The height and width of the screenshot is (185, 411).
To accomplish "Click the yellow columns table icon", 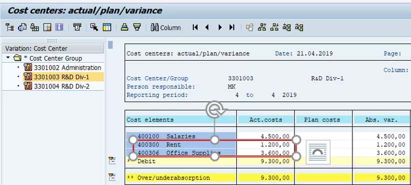I will point(107,27).
